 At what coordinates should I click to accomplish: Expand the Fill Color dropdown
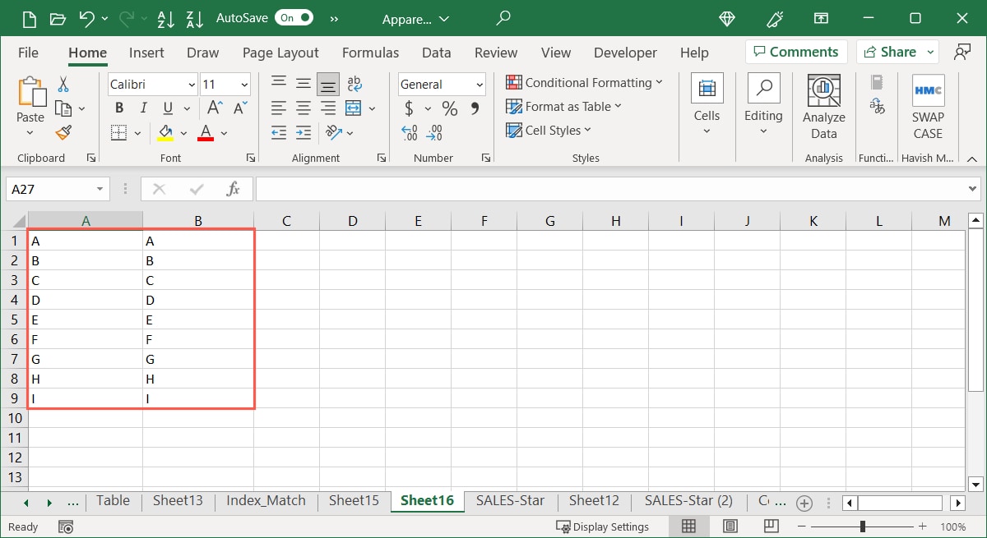pos(183,132)
